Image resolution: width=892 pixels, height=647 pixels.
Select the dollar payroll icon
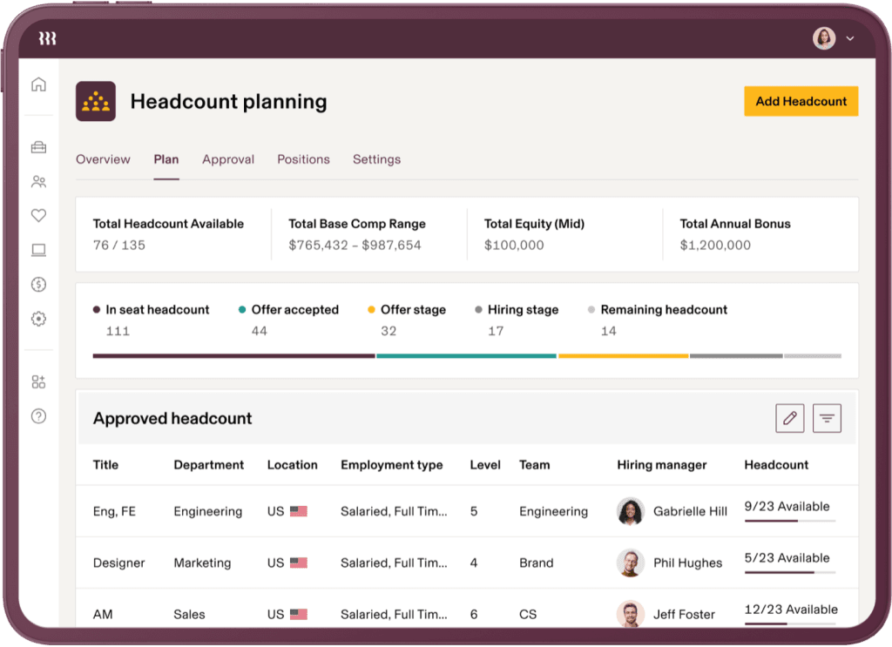38,285
